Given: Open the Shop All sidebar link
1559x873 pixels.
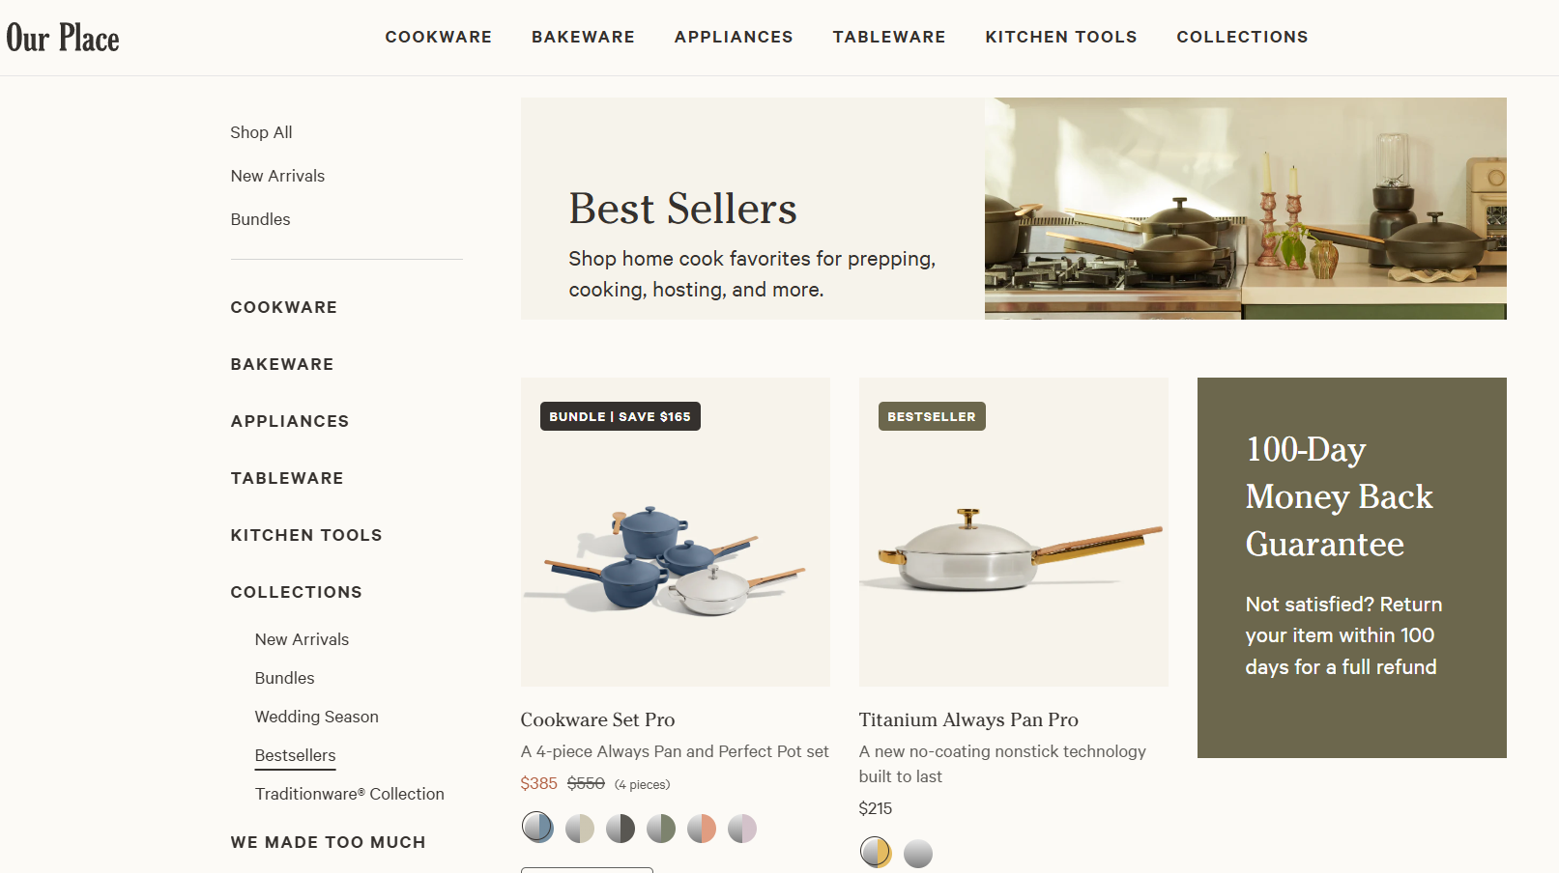Looking at the screenshot, I should 261,132.
